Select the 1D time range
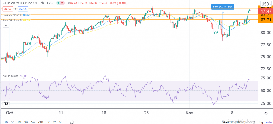Image resolution: width=273 pixels, height=124 pixels. click(x=6, y=122)
